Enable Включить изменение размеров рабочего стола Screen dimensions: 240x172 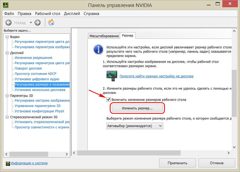(109, 99)
